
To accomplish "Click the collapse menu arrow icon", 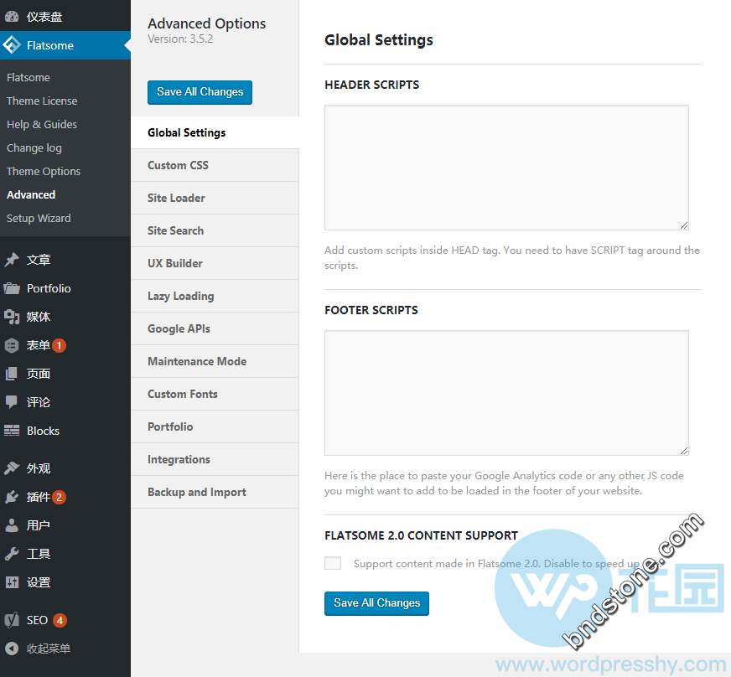I will coord(12,649).
